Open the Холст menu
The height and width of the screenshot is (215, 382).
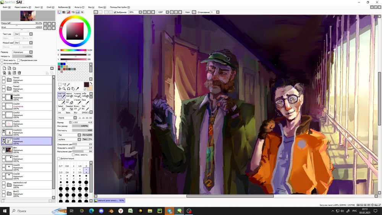(x=39, y=7)
